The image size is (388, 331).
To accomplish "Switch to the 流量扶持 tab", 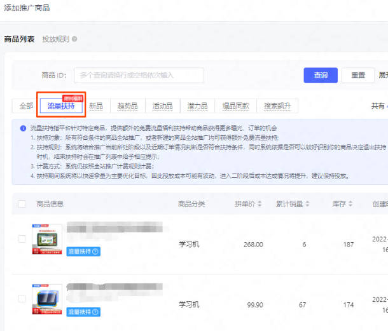I will [x=61, y=106].
